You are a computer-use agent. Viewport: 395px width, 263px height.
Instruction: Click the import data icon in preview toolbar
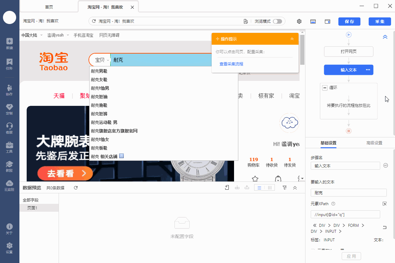coord(237,187)
